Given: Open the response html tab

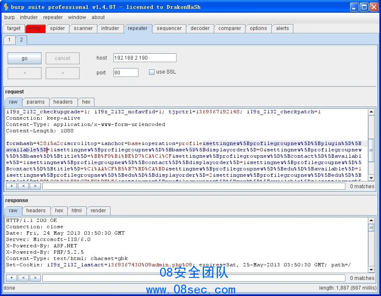Looking at the screenshot, I should point(77,211).
